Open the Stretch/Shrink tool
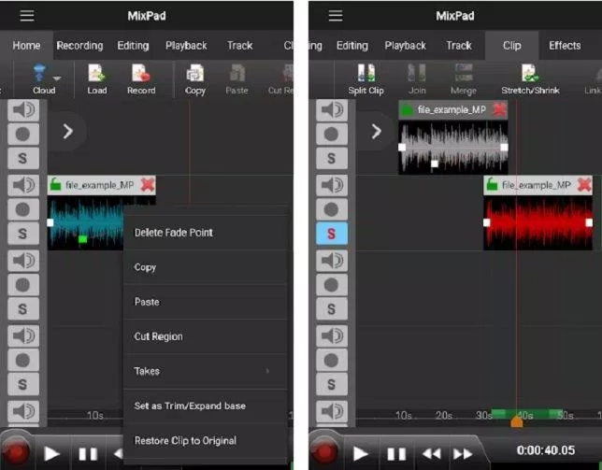The width and height of the screenshot is (602, 470). pyautogui.click(x=530, y=78)
